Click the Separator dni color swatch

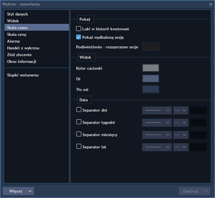198,111
